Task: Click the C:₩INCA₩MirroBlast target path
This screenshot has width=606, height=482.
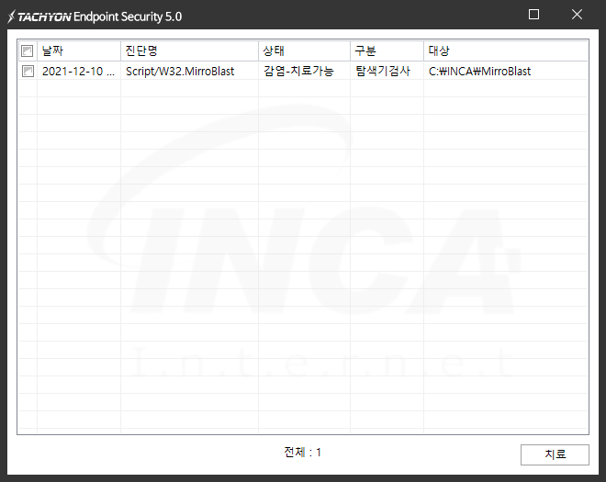Action: click(479, 71)
